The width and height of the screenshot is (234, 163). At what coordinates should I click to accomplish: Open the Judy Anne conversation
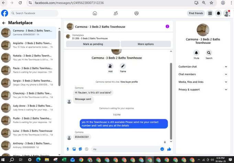29,108
